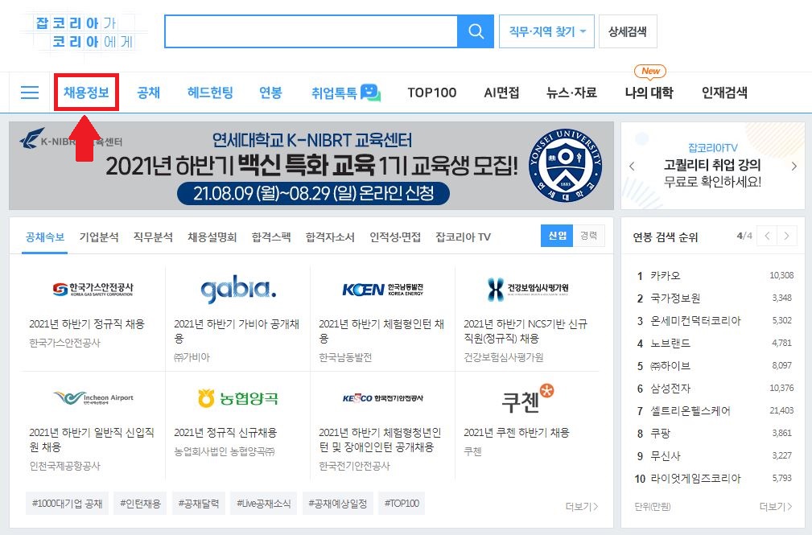Open the gabia logo card
Viewport: 812px width, 535px height.
pos(238,289)
